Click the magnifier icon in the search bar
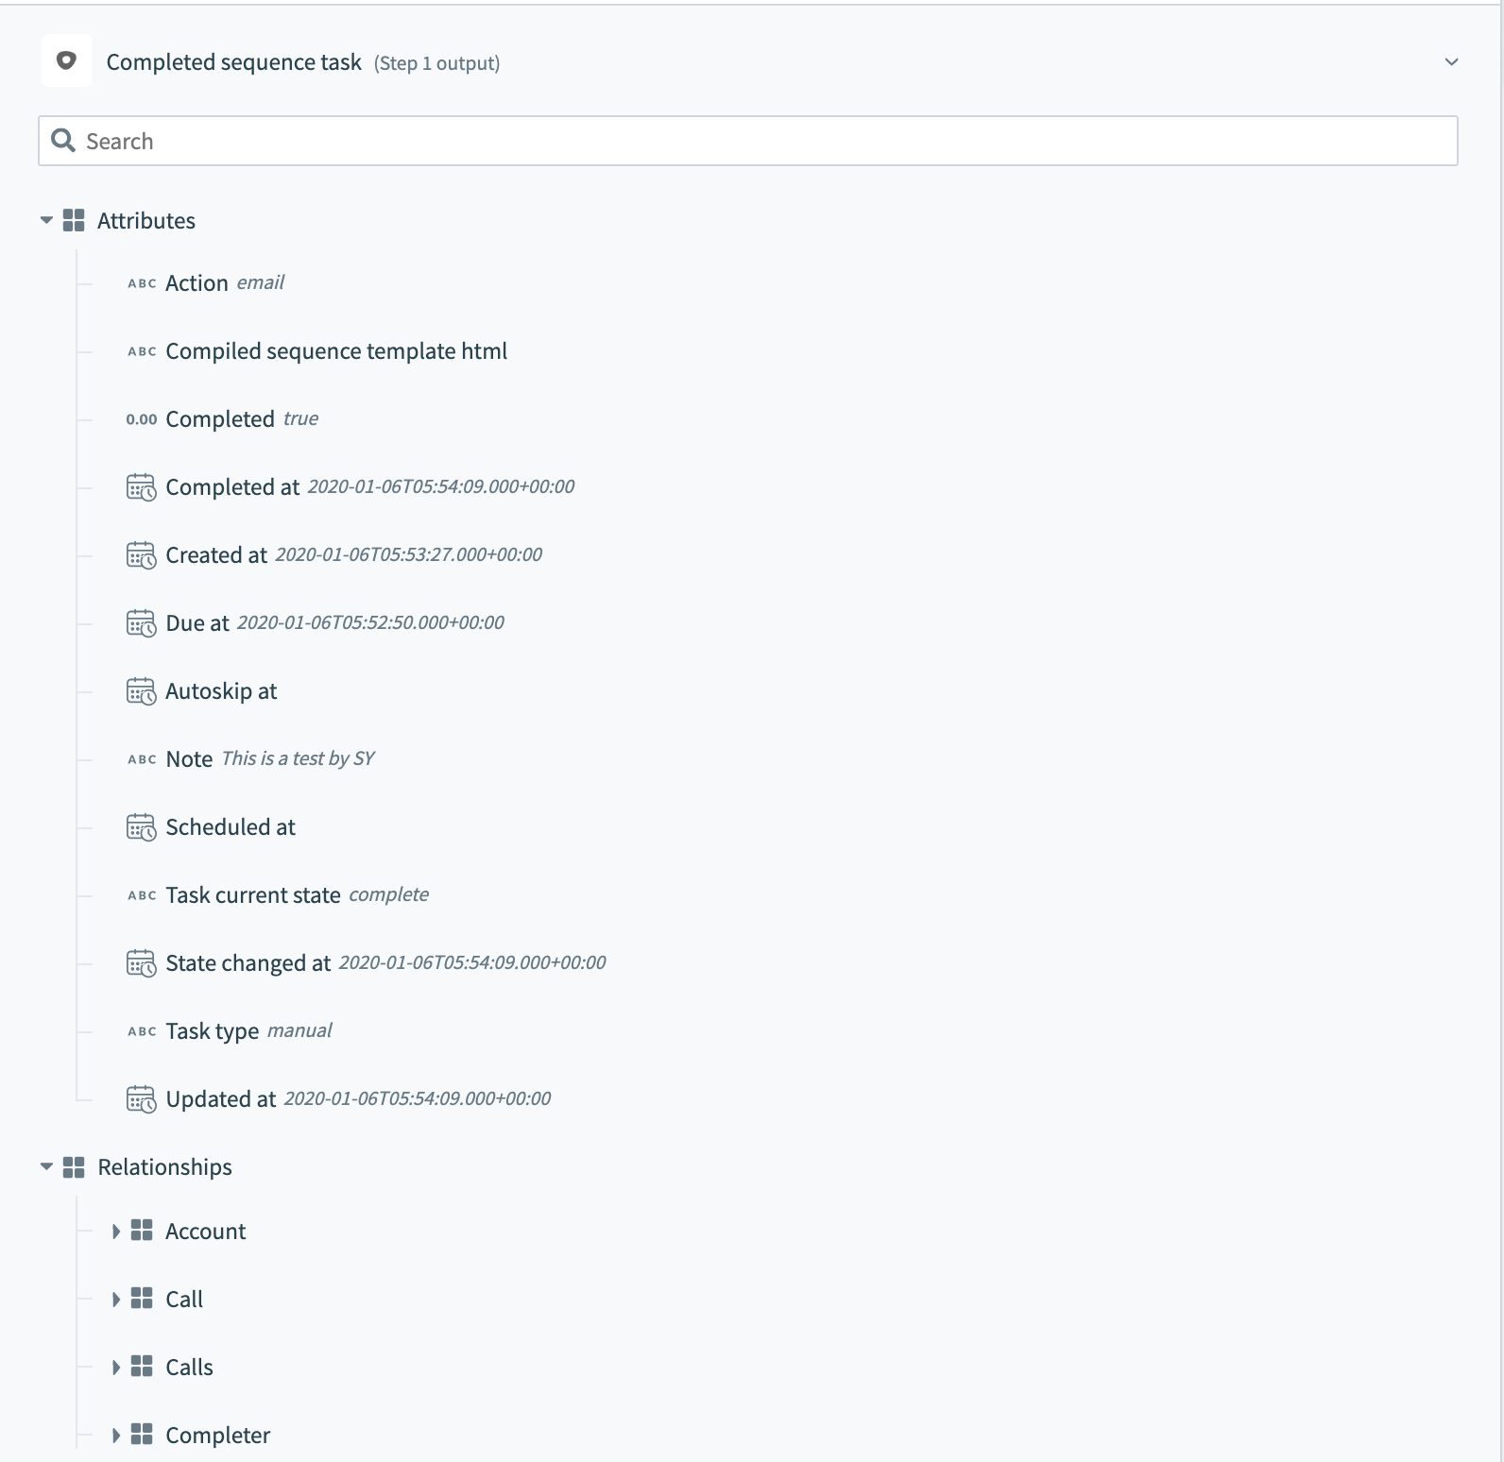The image size is (1504, 1462). 64,140
